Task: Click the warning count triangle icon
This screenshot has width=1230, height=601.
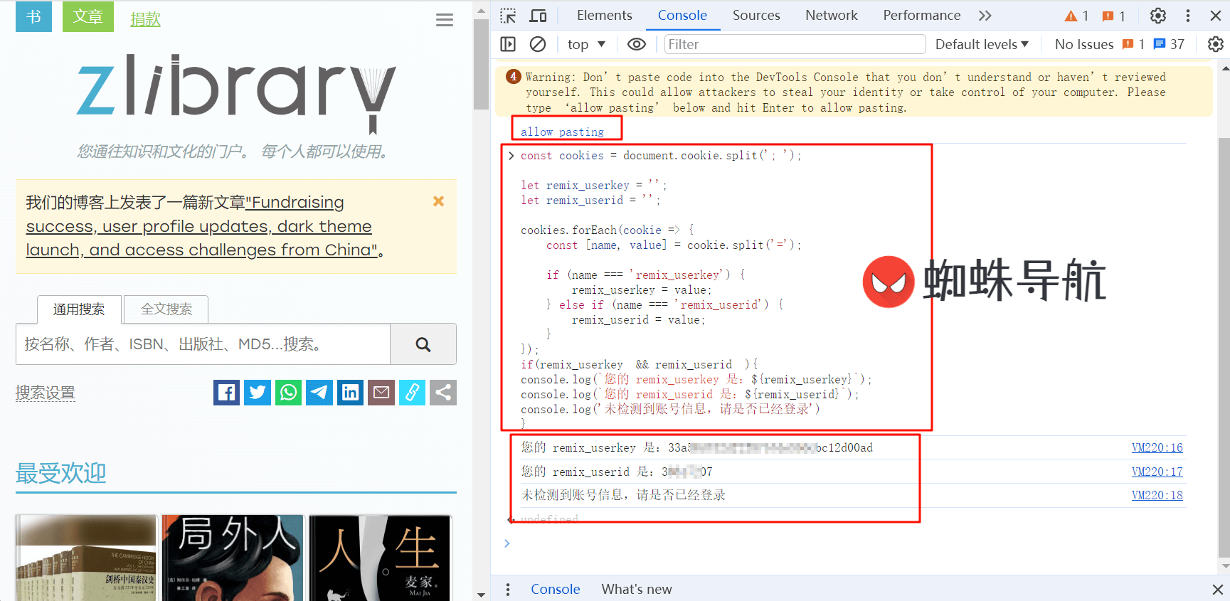Action: [x=1076, y=16]
